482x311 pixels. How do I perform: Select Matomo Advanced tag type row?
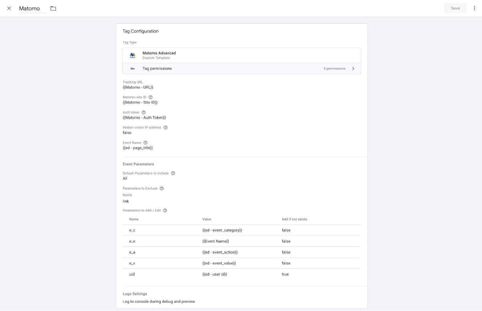[x=242, y=55]
